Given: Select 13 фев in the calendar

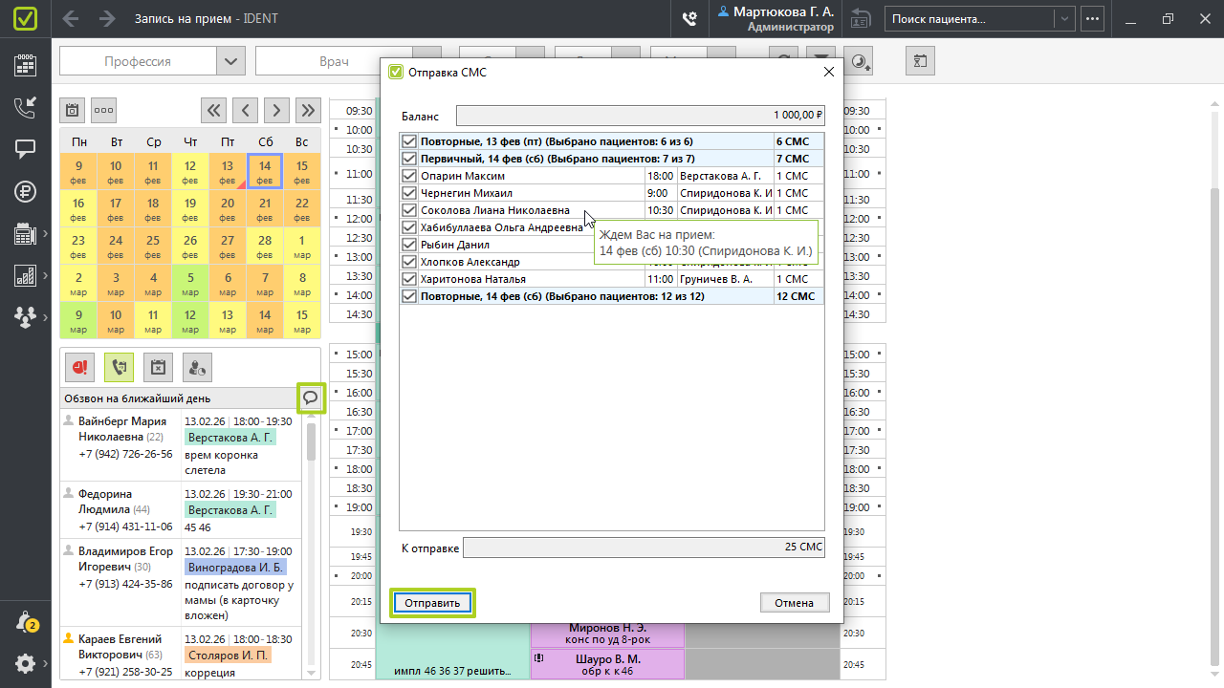Looking at the screenshot, I should 228,172.
